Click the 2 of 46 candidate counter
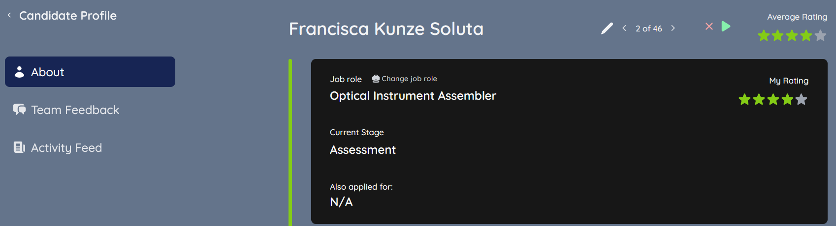This screenshot has width=836, height=226. click(x=648, y=28)
